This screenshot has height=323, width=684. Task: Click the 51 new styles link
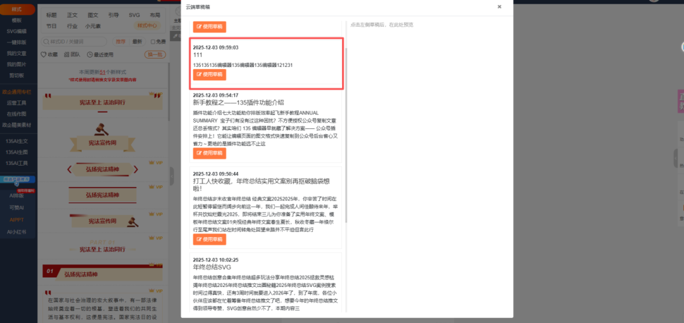pos(103,72)
